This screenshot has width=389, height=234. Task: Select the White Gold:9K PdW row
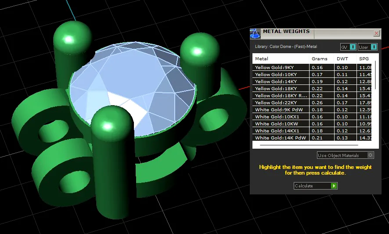[312, 110]
